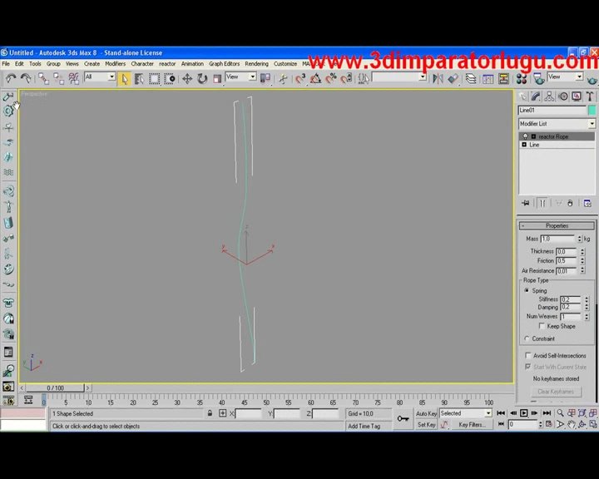599x479 pixels.
Task: Switch to the Motion command panel tab
Action: 563,96
